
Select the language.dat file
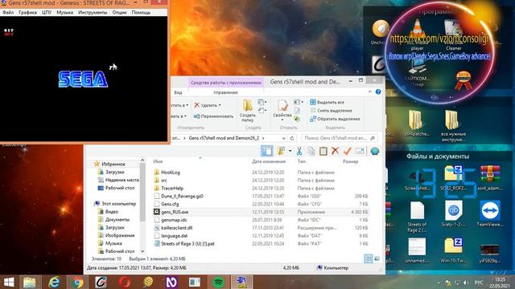(175, 235)
